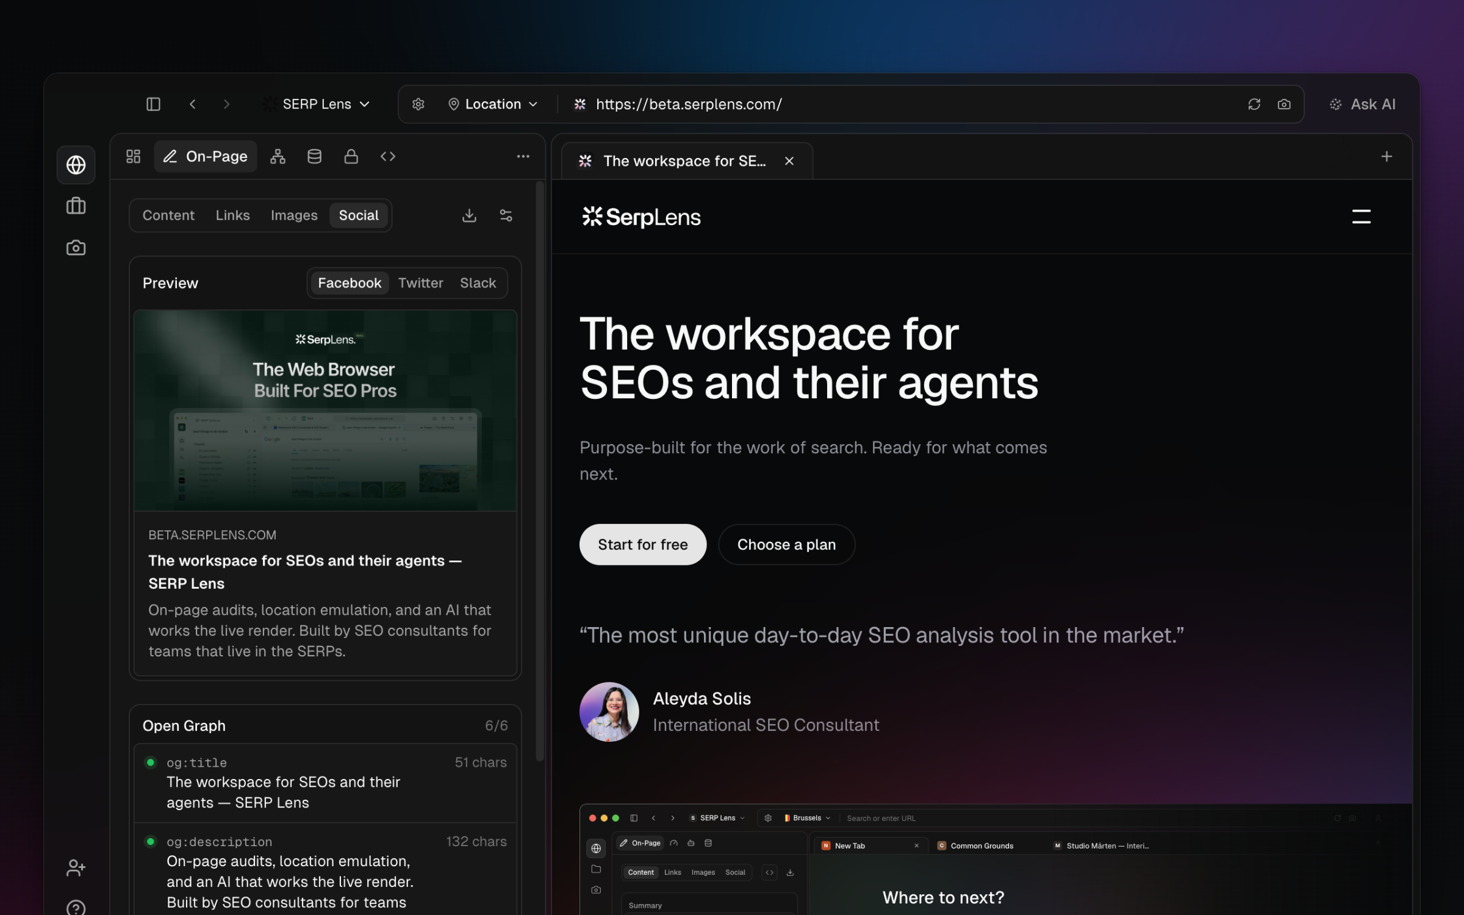Viewport: 1464px width, 915px height.
Task: Toggle the sidebar panel icon
Action: click(x=153, y=104)
